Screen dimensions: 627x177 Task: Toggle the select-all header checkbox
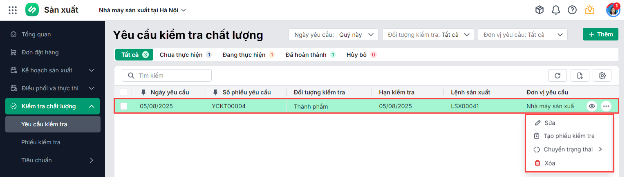(x=123, y=92)
